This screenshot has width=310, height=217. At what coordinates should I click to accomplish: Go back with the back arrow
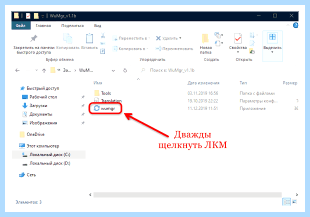17,70
